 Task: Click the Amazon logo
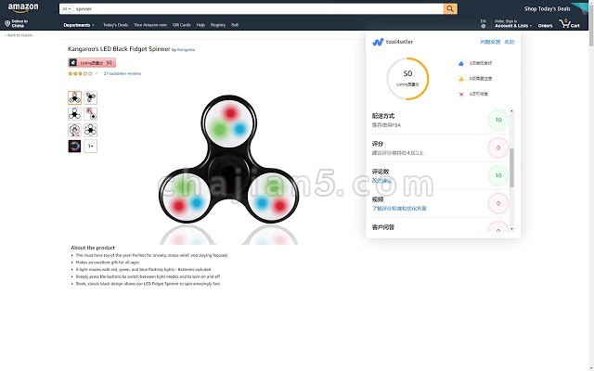[x=22, y=8]
